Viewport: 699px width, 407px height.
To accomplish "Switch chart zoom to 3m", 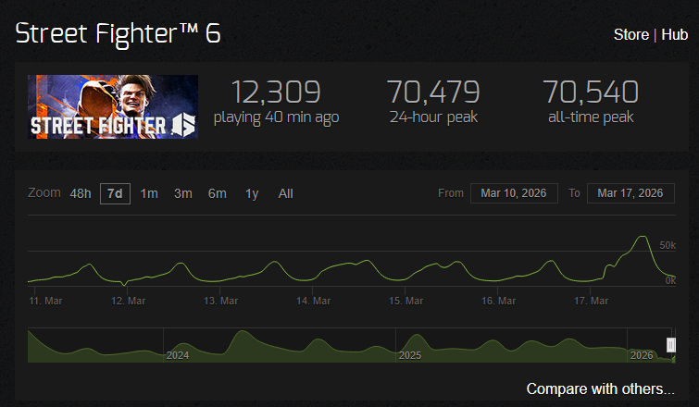I will tap(182, 193).
